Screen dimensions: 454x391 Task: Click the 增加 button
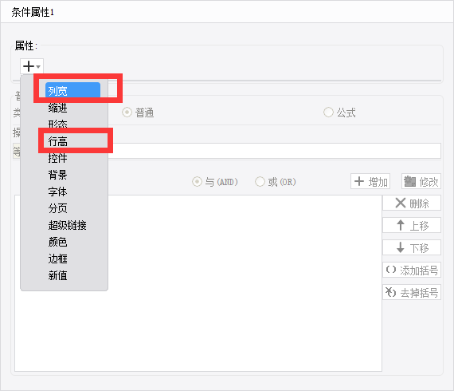pos(370,182)
